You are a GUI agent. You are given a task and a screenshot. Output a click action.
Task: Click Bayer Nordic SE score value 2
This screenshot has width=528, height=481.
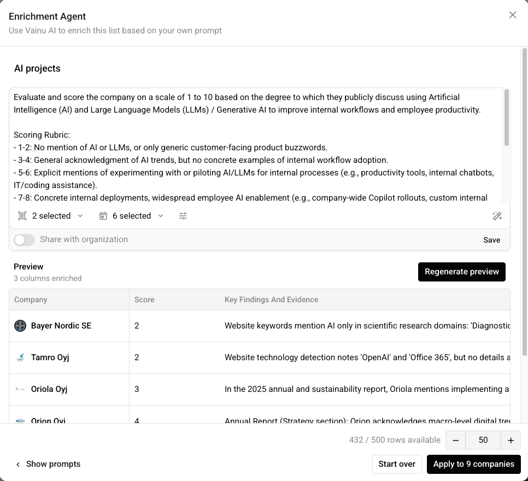(x=137, y=326)
